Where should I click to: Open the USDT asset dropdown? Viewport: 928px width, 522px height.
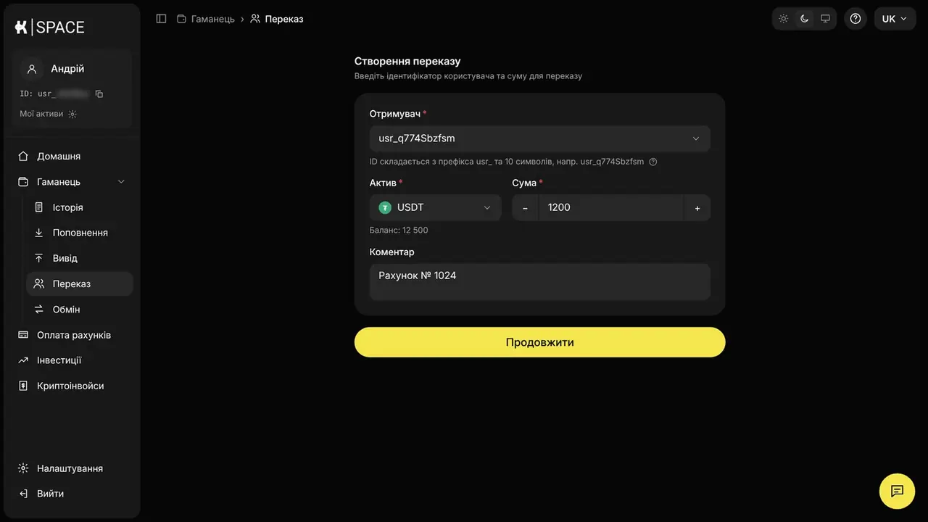pos(435,207)
